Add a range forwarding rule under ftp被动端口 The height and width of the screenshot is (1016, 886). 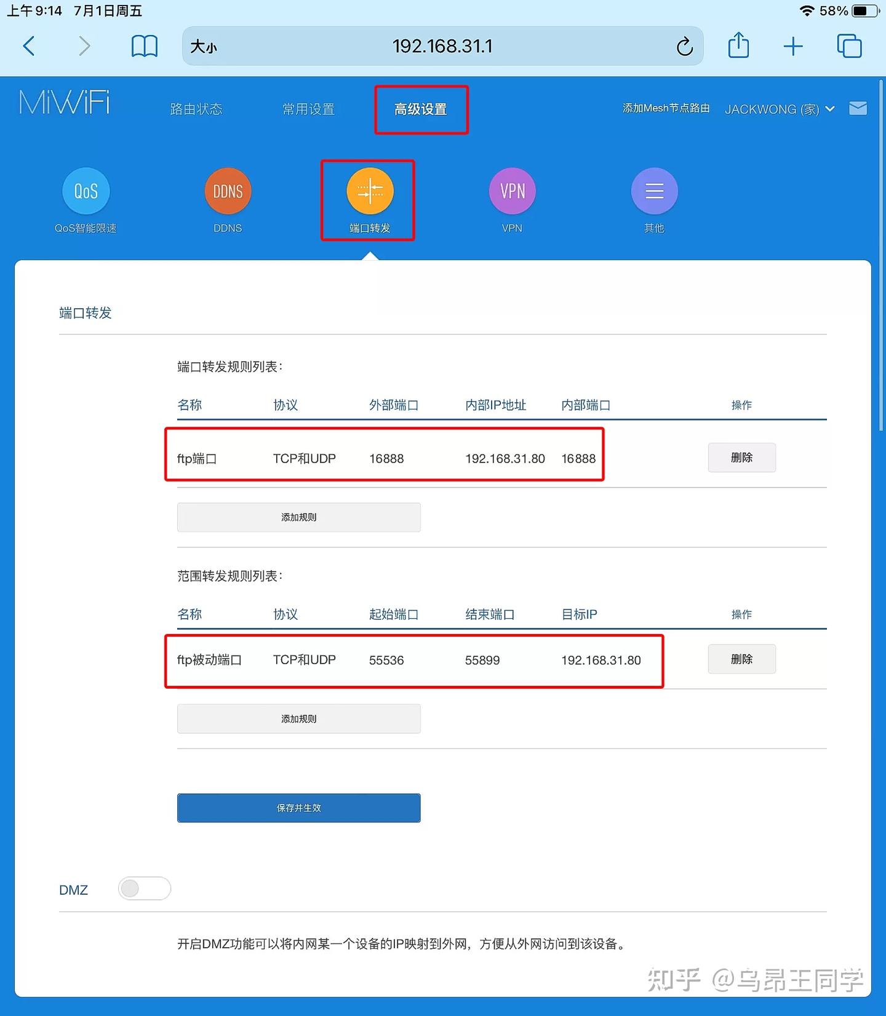tap(298, 719)
